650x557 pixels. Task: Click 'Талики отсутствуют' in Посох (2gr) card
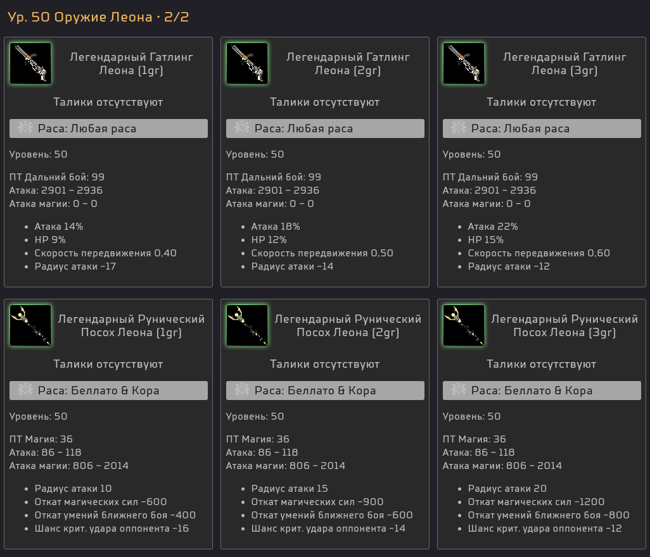tap(324, 364)
